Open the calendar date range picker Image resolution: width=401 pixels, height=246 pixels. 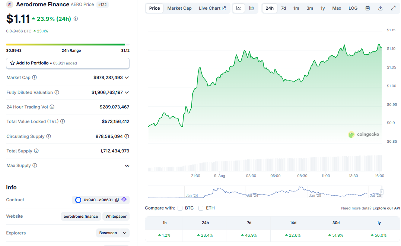tap(367, 8)
